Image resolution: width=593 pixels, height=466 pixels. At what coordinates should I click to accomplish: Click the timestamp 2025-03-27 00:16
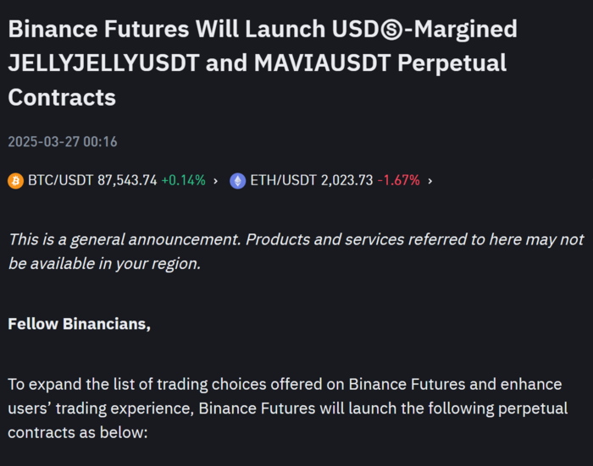coord(63,142)
